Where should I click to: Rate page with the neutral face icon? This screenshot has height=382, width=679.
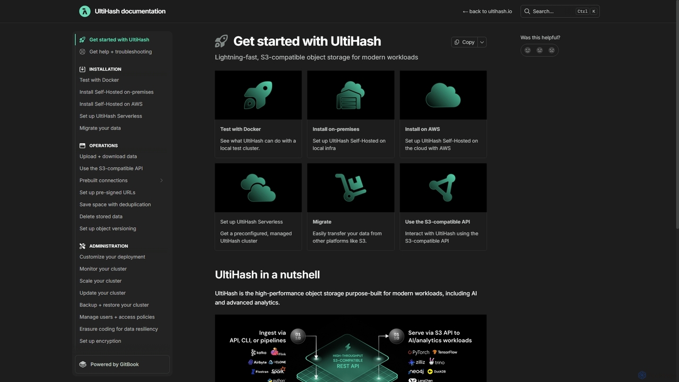coord(539,50)
